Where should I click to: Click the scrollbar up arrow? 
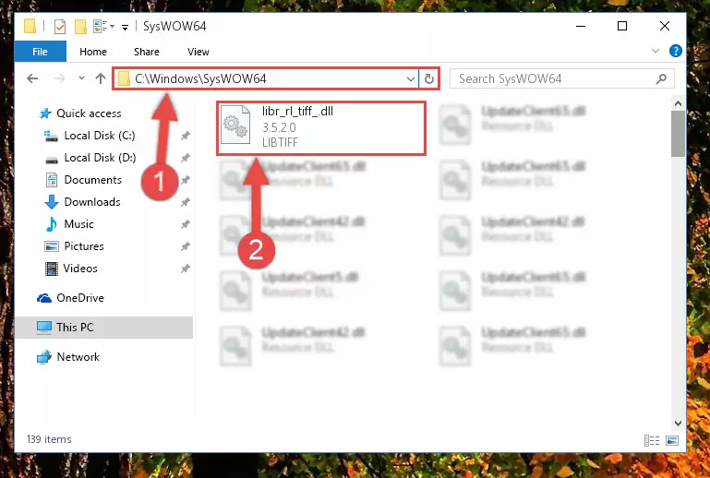pos(678,103)
